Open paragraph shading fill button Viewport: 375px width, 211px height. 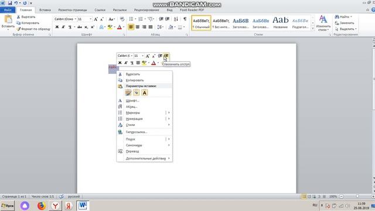[x=171, y=27]
